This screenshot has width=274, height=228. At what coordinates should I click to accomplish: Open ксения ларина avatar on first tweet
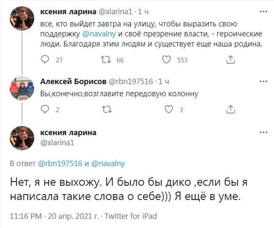pyautogui.click(x=22, y=18)
